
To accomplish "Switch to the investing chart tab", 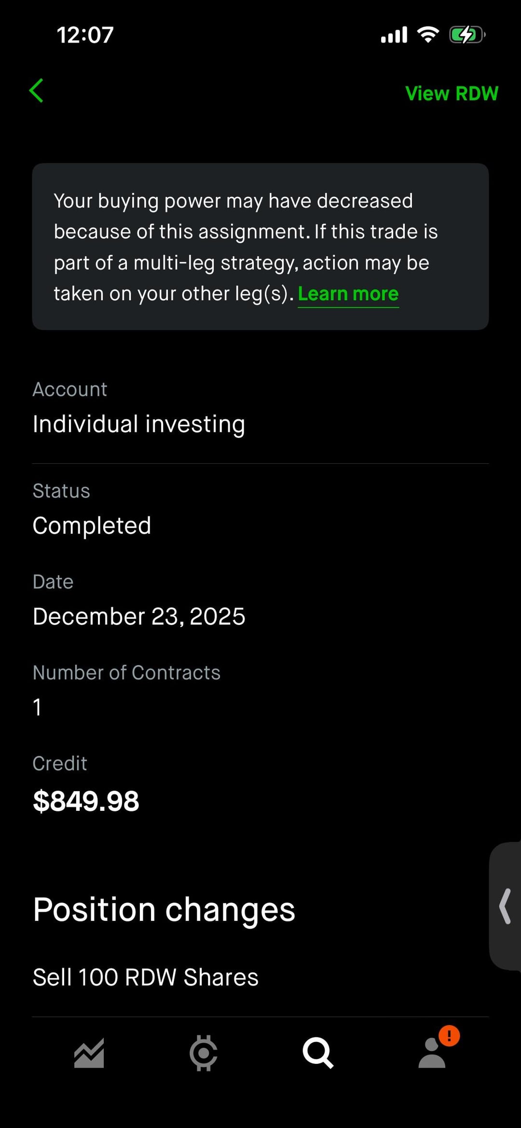I will tap(89, 1053).
